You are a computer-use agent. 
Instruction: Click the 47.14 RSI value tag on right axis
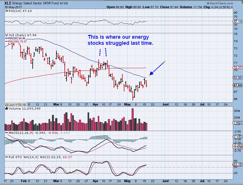pos(238,21)
